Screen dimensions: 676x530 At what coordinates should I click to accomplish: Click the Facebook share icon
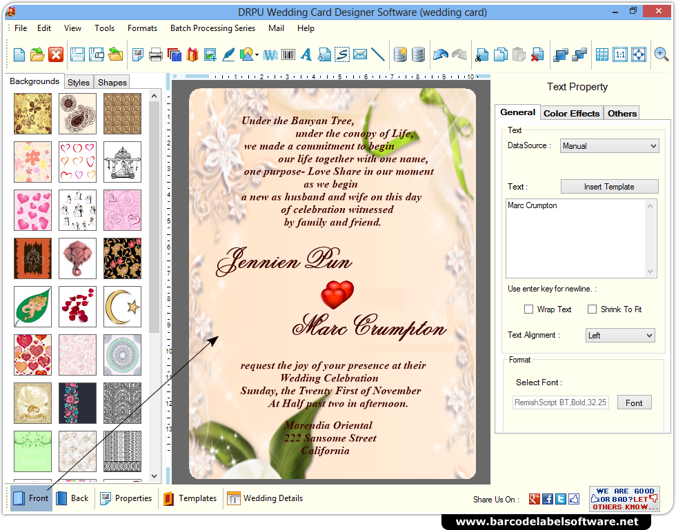click(548, 499)
